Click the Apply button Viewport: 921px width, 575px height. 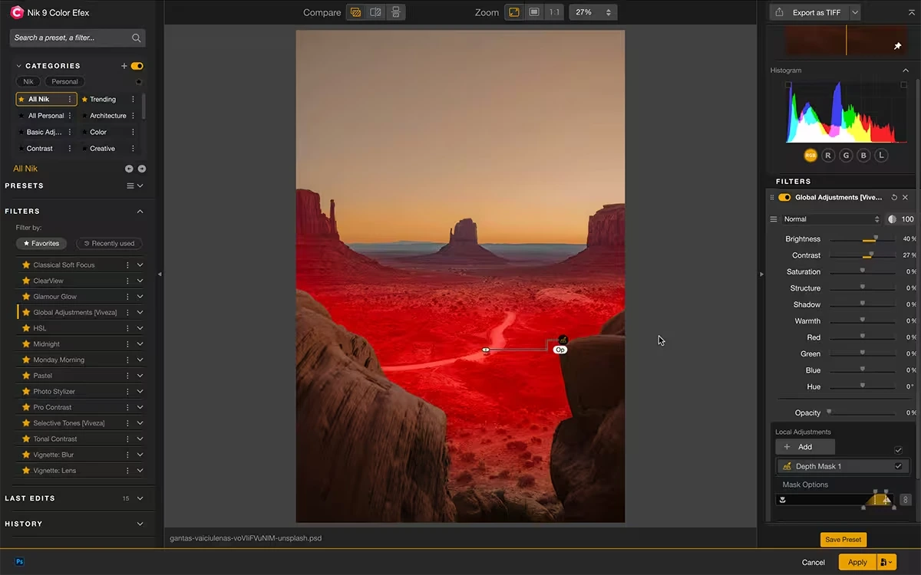(857, 562)
